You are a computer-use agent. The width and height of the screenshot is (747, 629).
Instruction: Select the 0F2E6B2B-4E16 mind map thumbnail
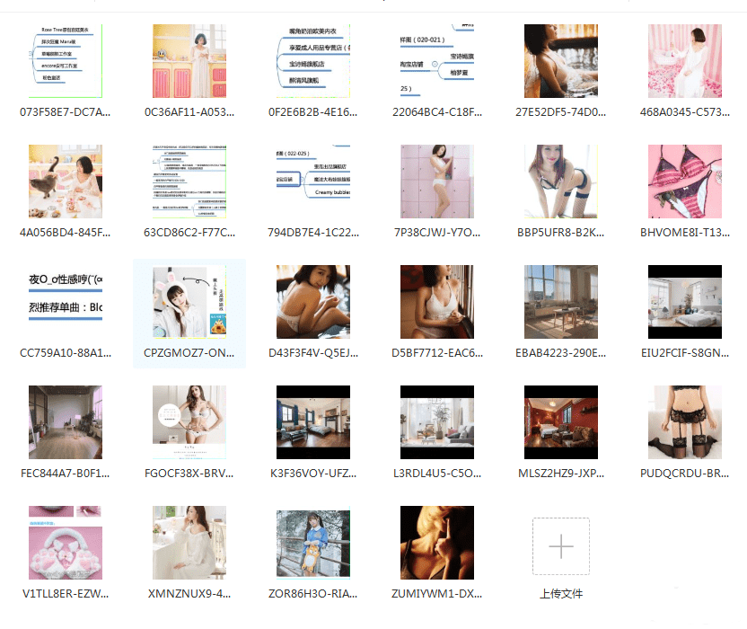313,61
